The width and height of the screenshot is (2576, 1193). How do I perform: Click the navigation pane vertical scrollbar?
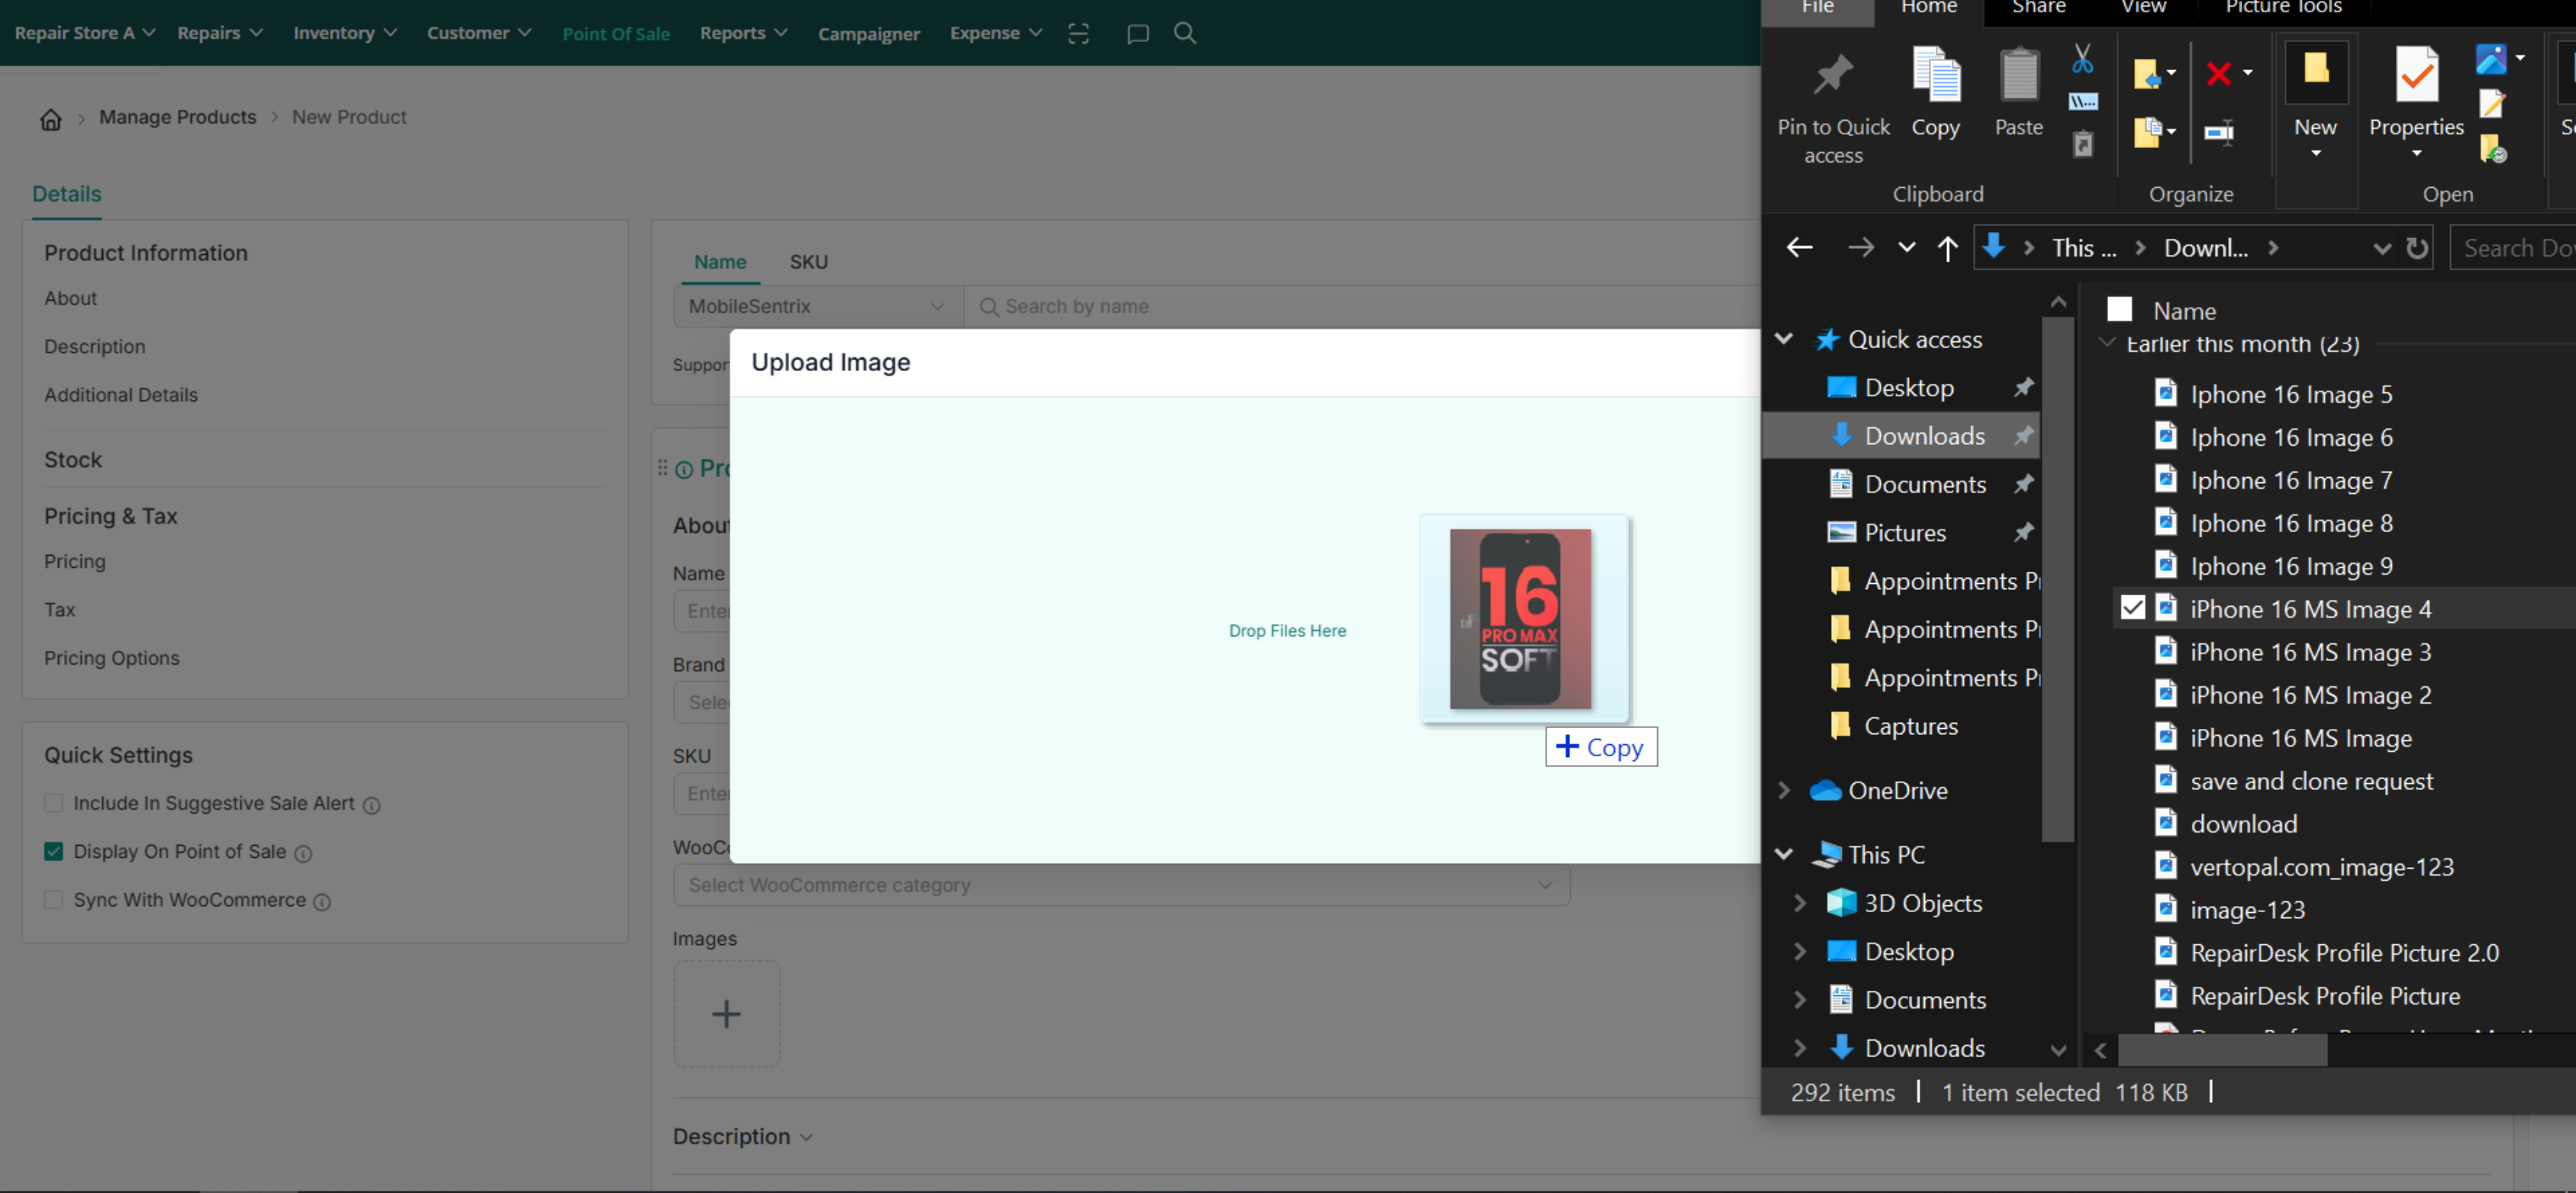(x=2057, y=578)
